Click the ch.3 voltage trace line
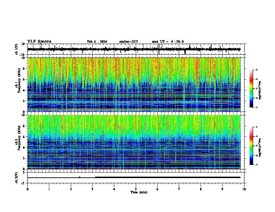This screenshot has height=212, width=275. (134, 177)
